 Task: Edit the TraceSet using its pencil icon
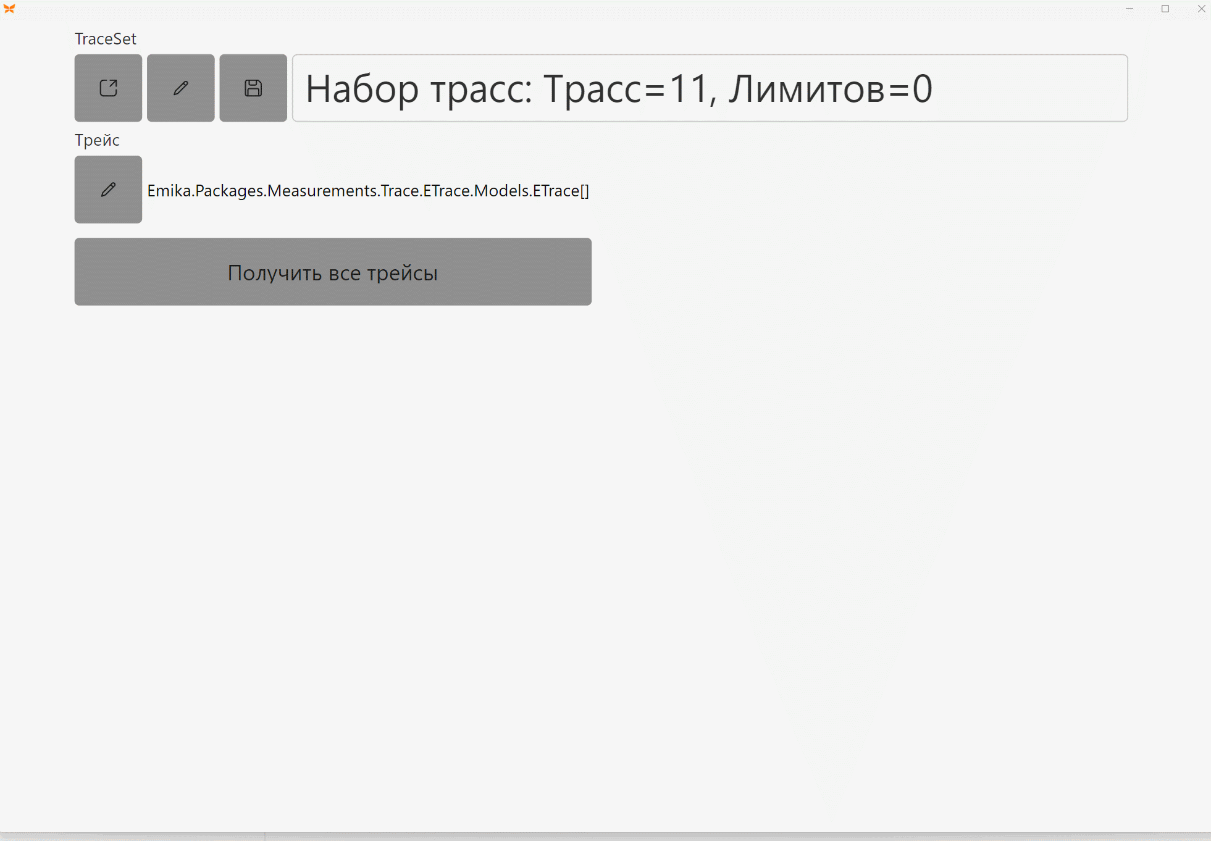click(x=181, y=88)
